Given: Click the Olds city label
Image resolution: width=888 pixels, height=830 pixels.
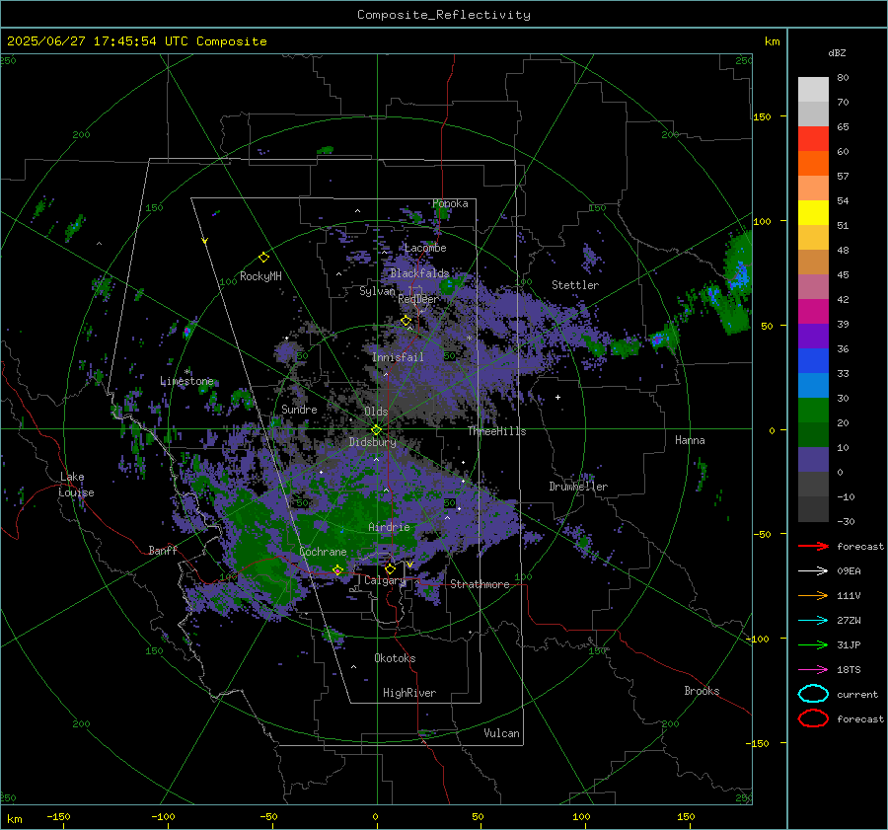Looking at the screenshot, I should coord(376,412).
